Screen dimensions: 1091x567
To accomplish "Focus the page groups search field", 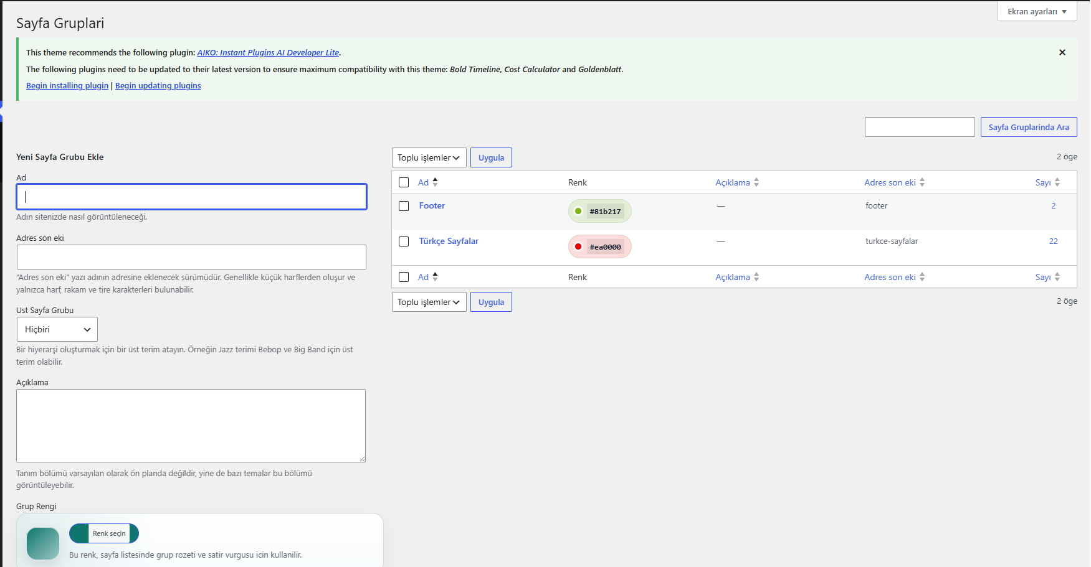I will pyautogui.click(x=920, y=127).
